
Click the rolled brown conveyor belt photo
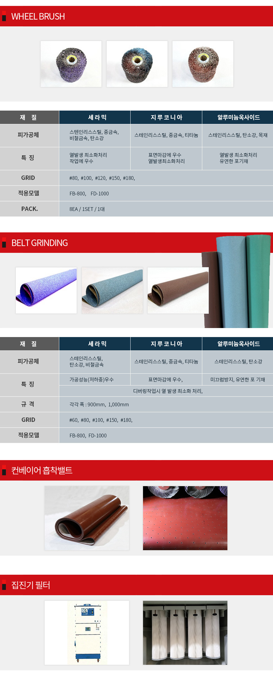(x=87, y=518)
